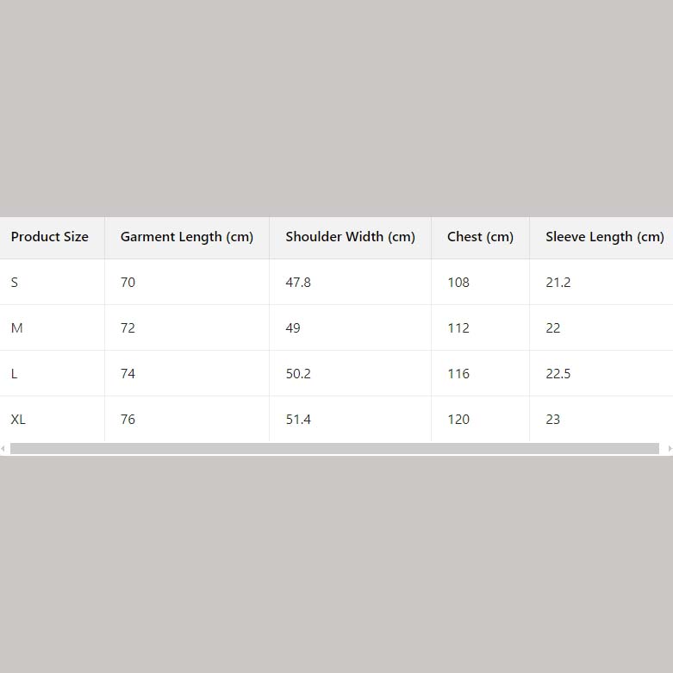The image size is (673, 673).
Task: Click the L size row label
Action: tap(15, 374)
